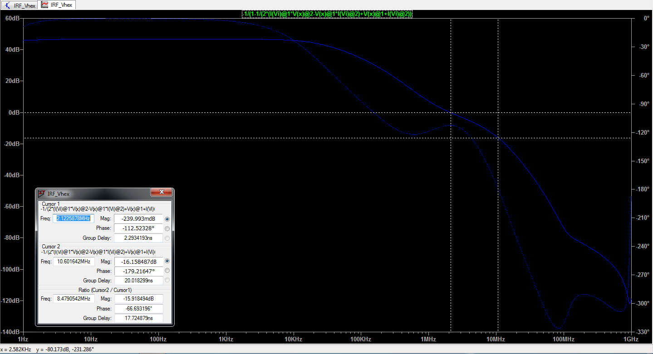Click the 1GHz frequency axis label
Screen dimensions: 653x354
[631, 339]
